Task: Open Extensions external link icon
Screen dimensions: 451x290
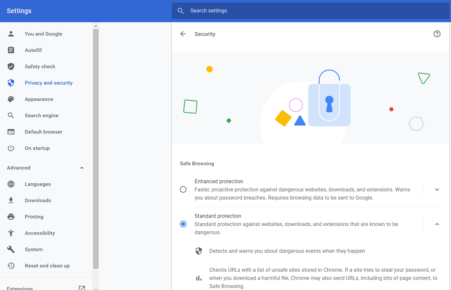Action: click(82, 288)
